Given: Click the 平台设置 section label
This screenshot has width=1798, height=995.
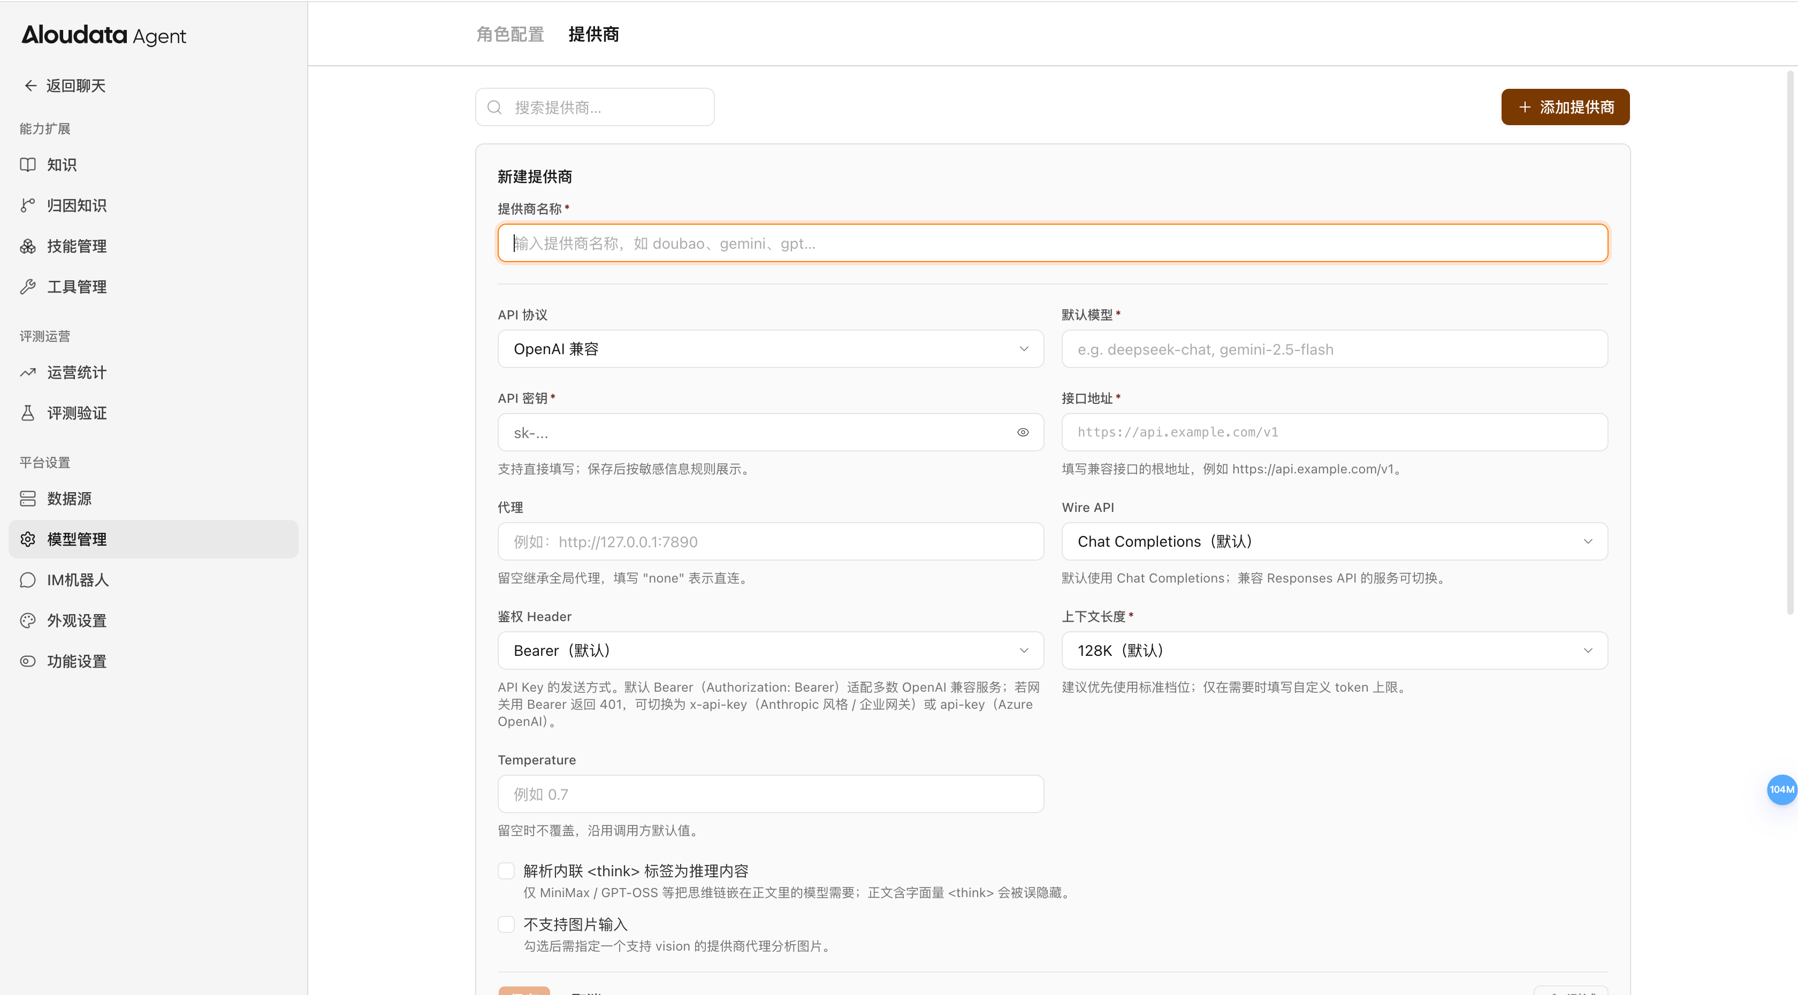Looking at the screenshot, I should [x=44, y=463].
